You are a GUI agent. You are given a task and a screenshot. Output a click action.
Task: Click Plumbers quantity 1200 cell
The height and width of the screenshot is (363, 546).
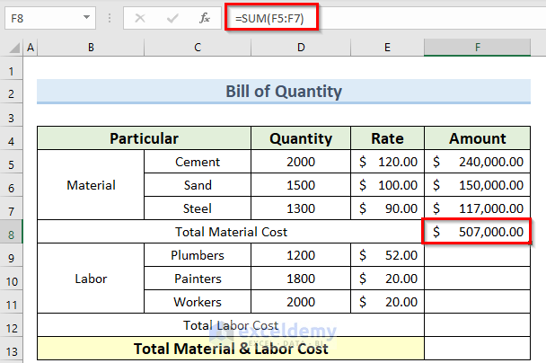(301, 255)
